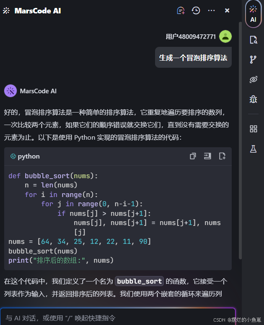264x325 pixels.
Task: Open chat history
Action: coord(196,10)
